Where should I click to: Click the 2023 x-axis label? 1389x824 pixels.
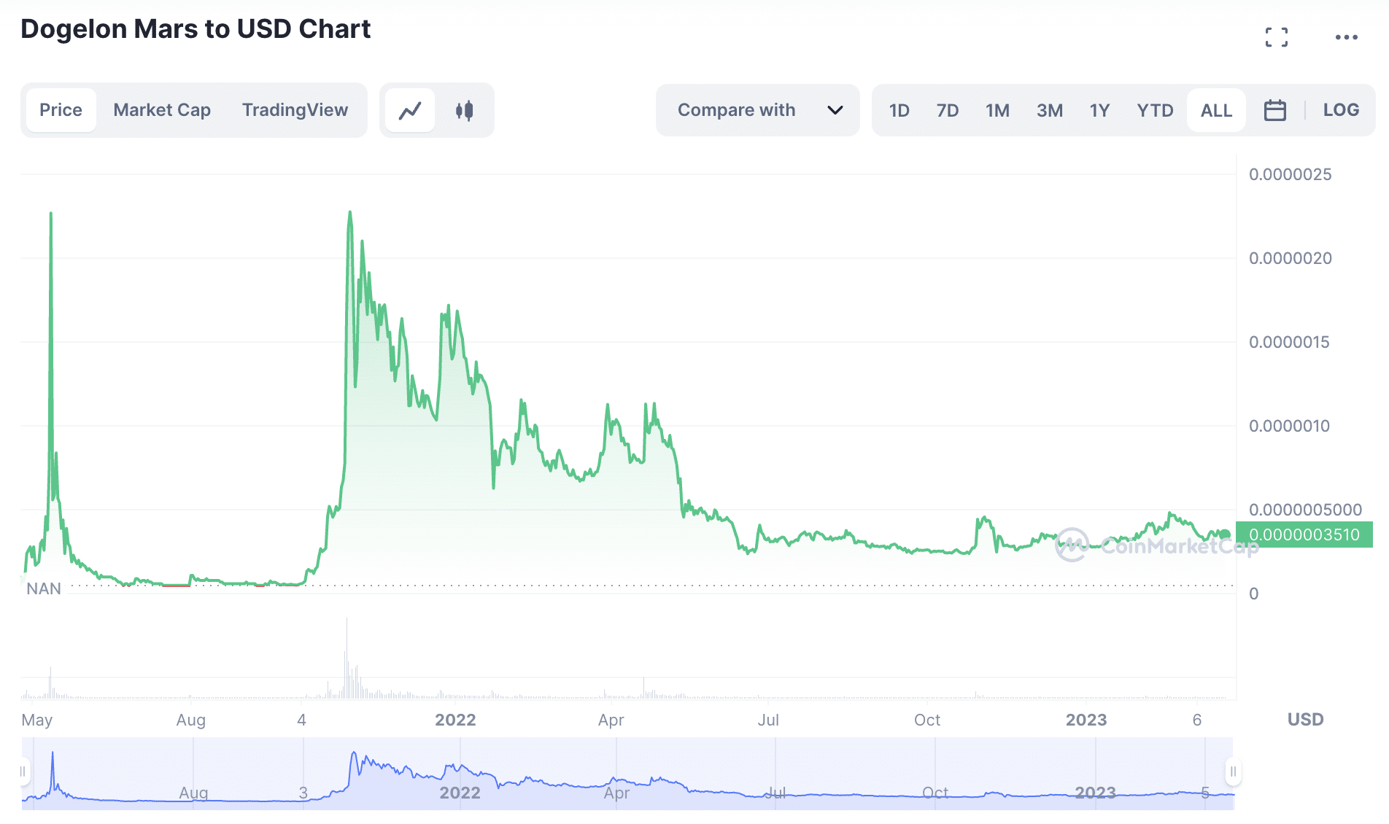(x=1086, y=720)
